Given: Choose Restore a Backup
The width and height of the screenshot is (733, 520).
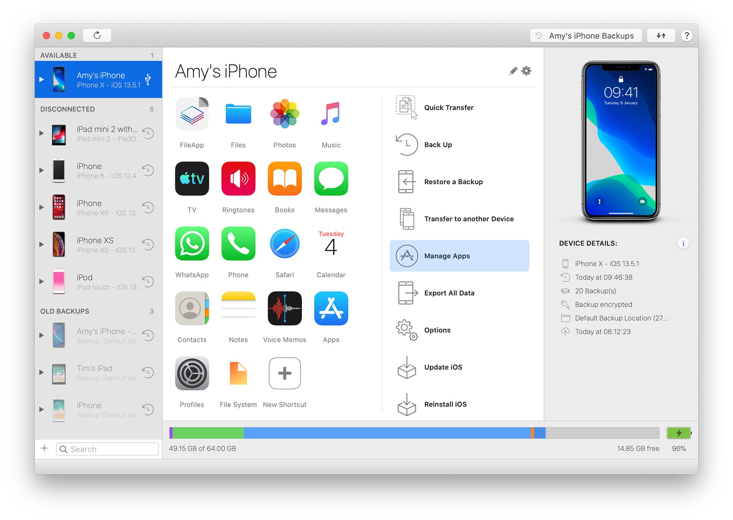Looking at the screenshot, I should [x=459, y=182].
